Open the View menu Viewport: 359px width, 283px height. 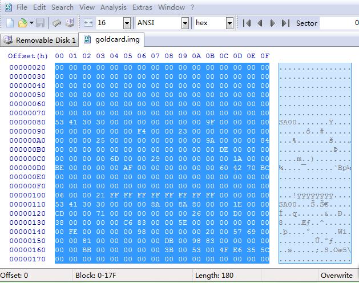coord(87,7)
